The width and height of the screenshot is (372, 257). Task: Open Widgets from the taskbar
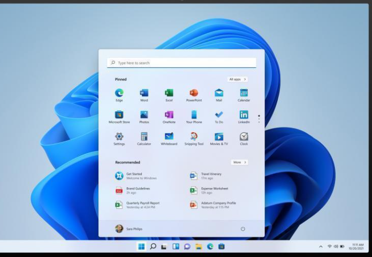click(x=176, y=246)
